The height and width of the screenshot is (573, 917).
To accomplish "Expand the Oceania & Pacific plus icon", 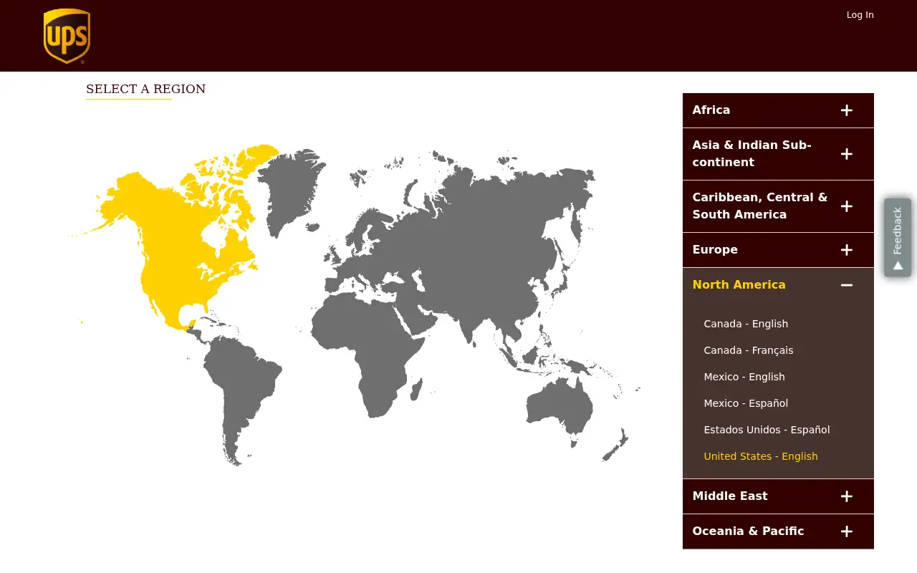I will click(847, 531).
